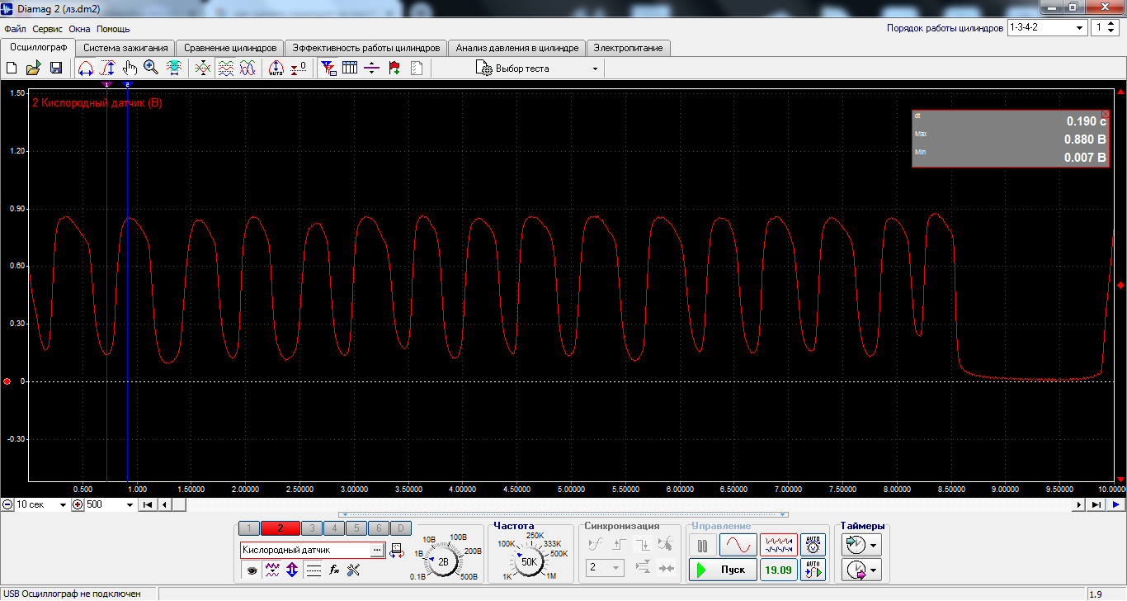The height and width of the screenshot is (601, 1127).
Task: Click the pause button in Управление
Action: coord(702,546)
